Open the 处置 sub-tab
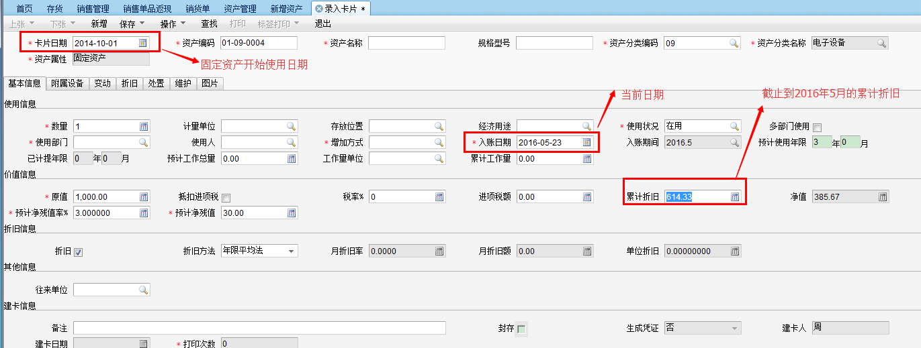Image resolution: width=921 pixels, height=348 pixels. click(156, 83)
